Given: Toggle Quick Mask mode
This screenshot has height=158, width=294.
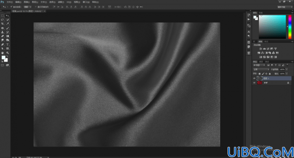Looking at the screenshot, I should tap(3, 65).
